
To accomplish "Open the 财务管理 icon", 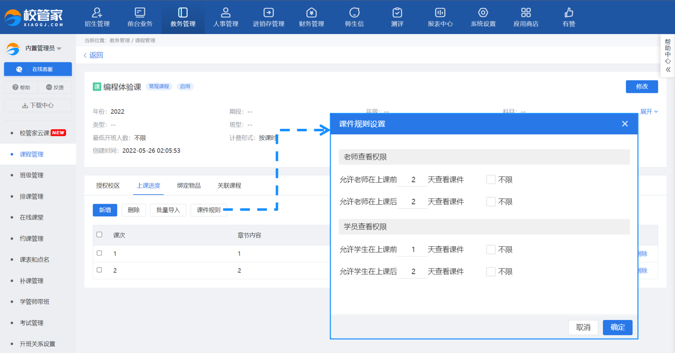I will coord(311,13).
